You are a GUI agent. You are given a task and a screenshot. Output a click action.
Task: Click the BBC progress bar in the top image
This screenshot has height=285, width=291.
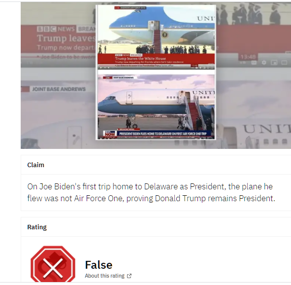pyautogui.click(x=156, y=65)
